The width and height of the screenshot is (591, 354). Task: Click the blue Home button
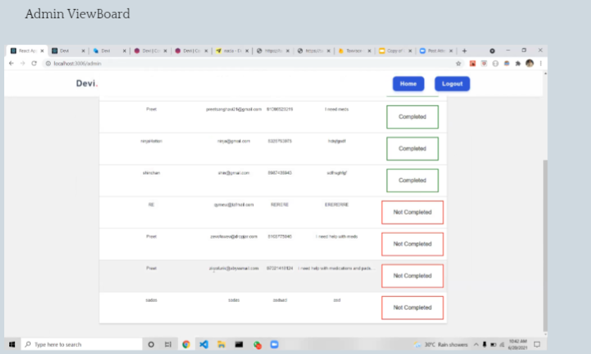point(408,84)
